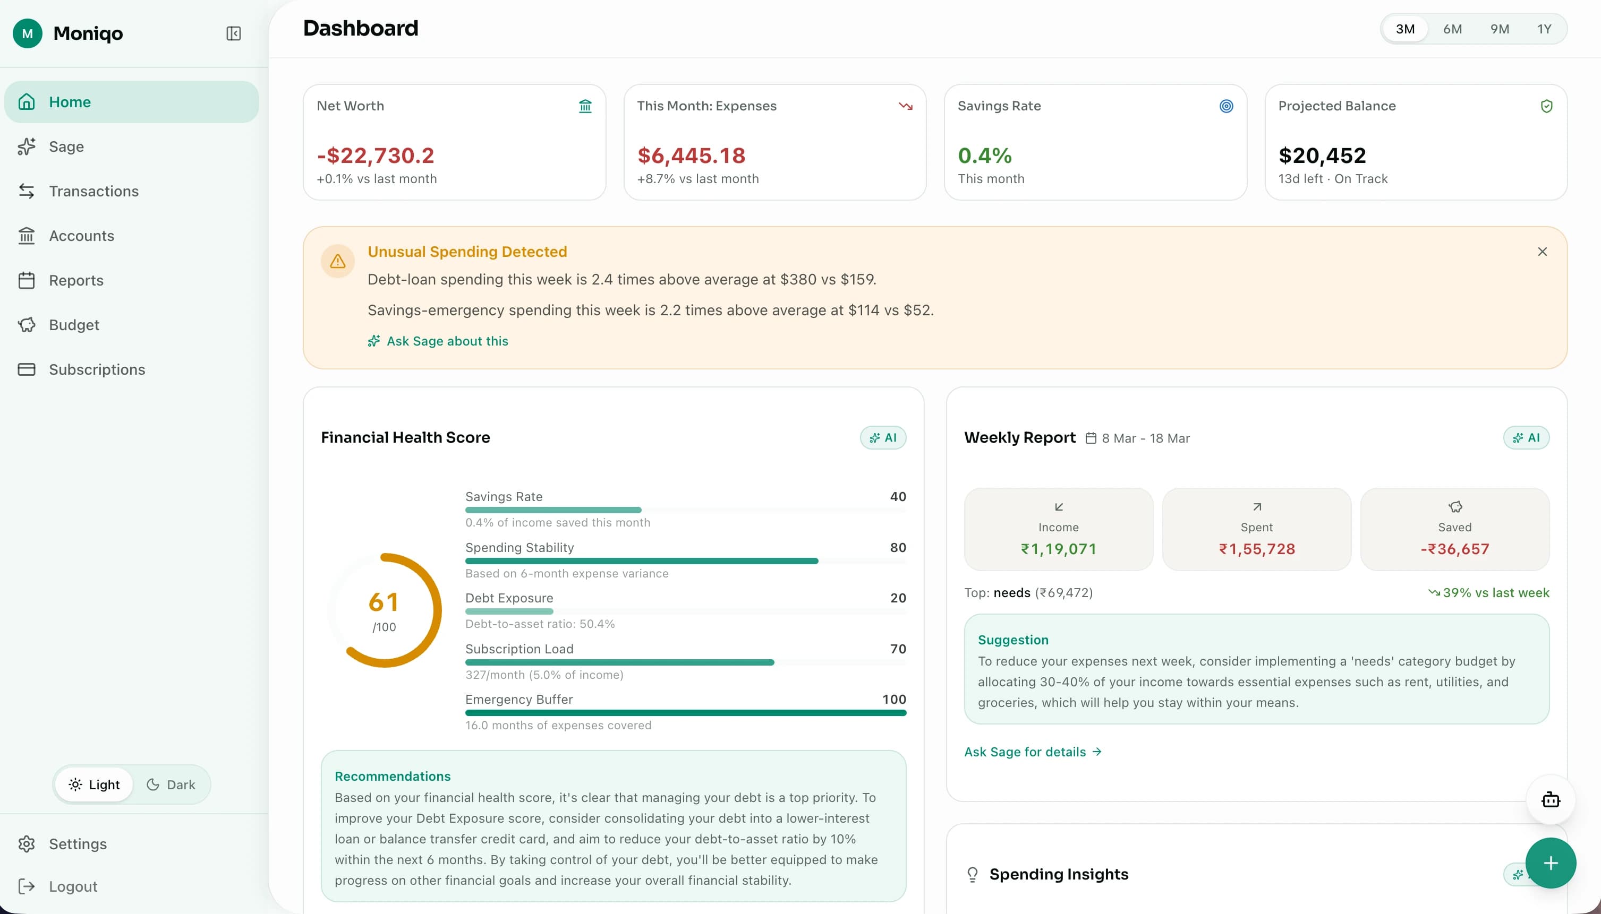Click the green plus add button
This screenshot has width=1601, height=914.
pos(1550,863)
